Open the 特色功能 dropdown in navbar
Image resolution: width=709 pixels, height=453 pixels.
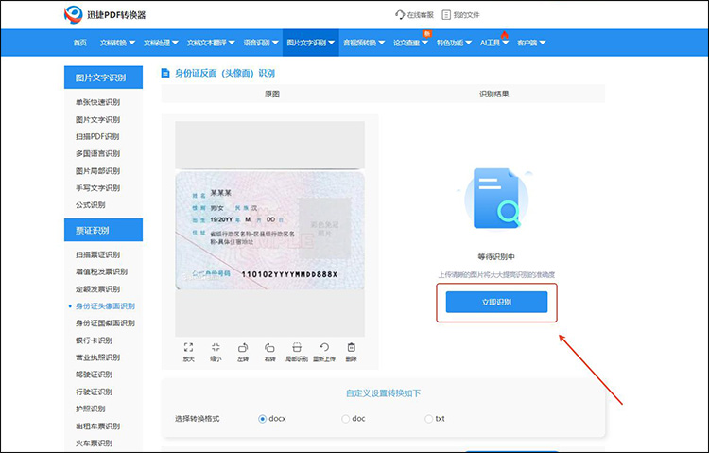click(454, 43)
